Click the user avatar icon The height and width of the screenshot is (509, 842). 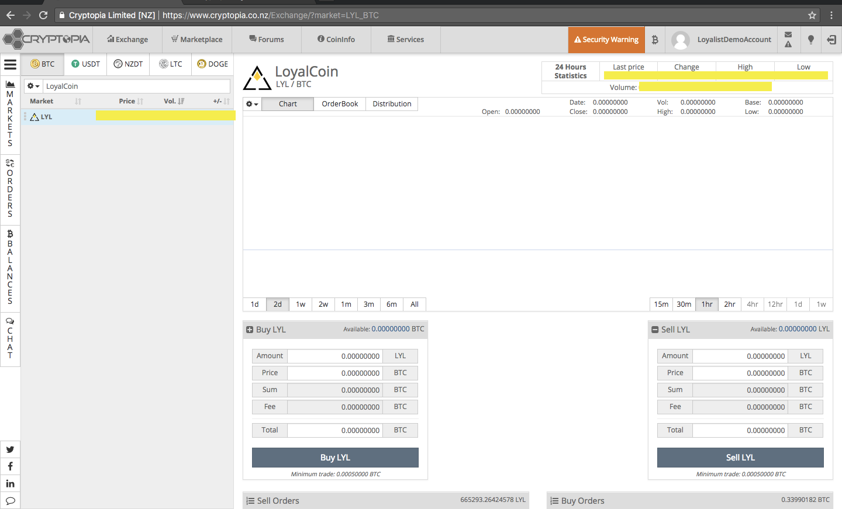coord(681,40)
